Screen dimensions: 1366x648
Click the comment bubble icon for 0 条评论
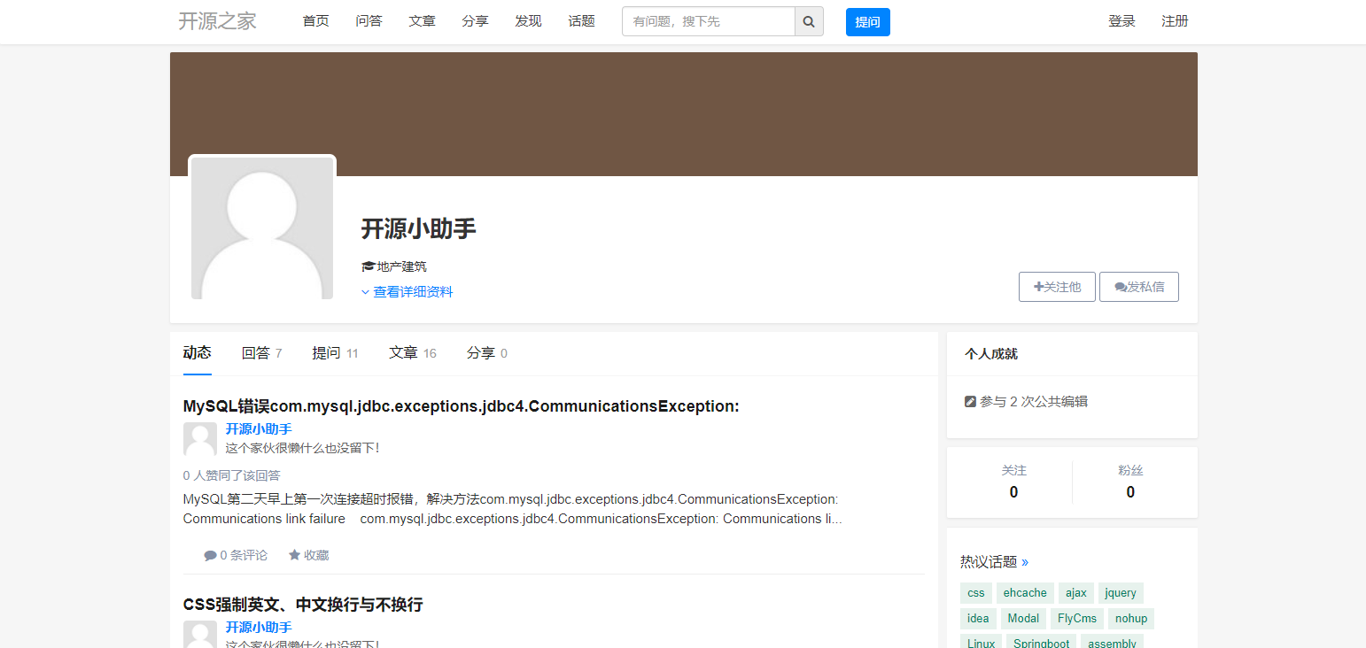[x=210, y=556]
